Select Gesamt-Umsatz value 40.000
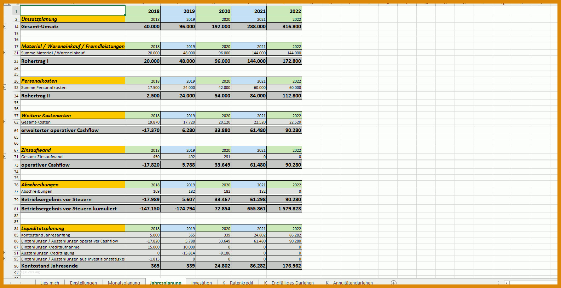The image size is (561, 288). click(143, 26)
